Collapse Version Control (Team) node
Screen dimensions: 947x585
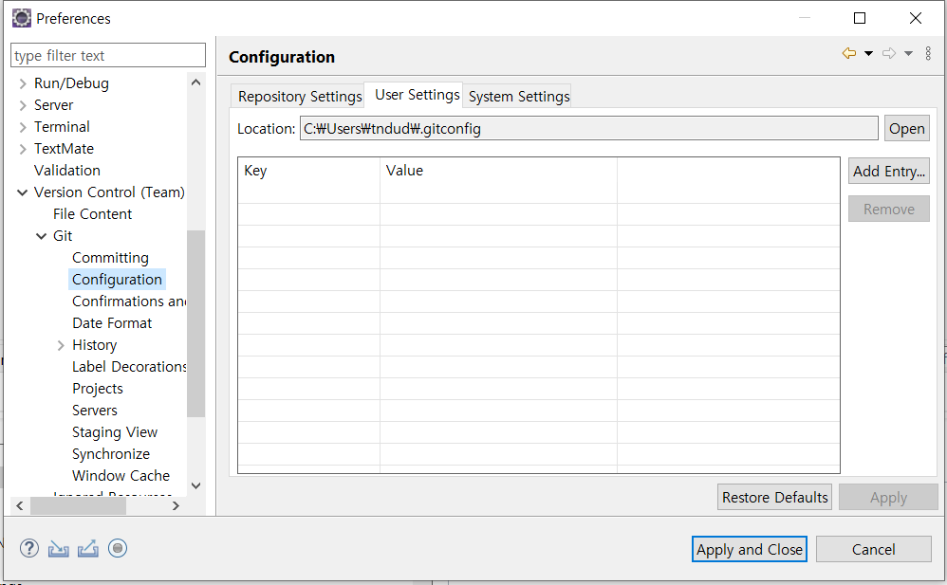pyautogui.click(x=23, y=192)
